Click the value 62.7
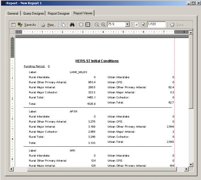The height and width of the screenshot is (180, 201). (171, 102)
